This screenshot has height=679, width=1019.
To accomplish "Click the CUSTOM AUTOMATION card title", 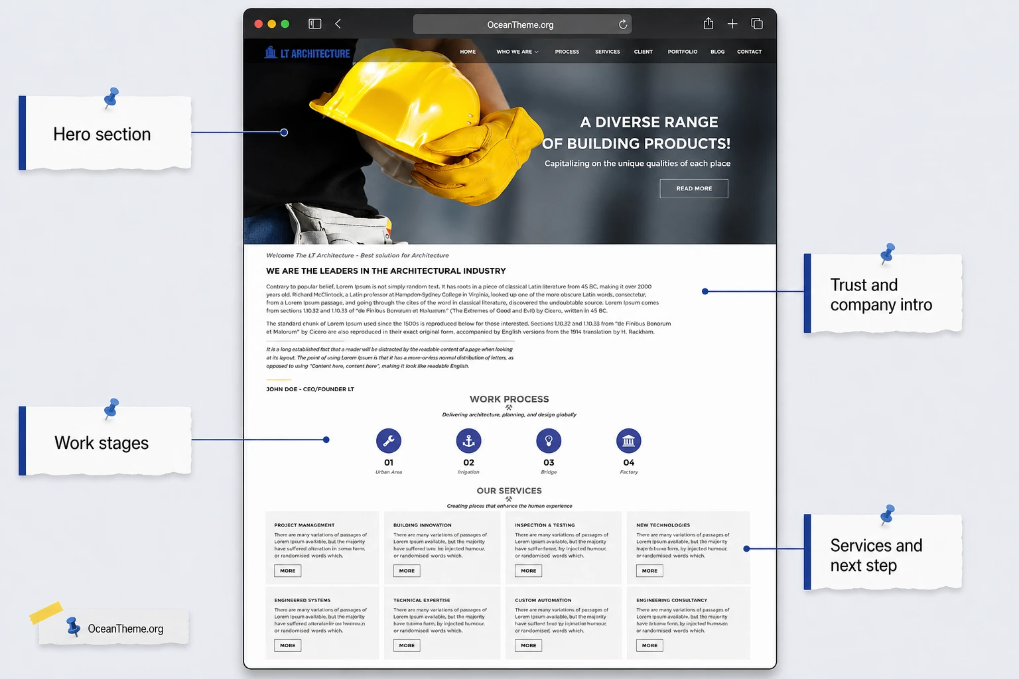I will (x=543, y=600).
